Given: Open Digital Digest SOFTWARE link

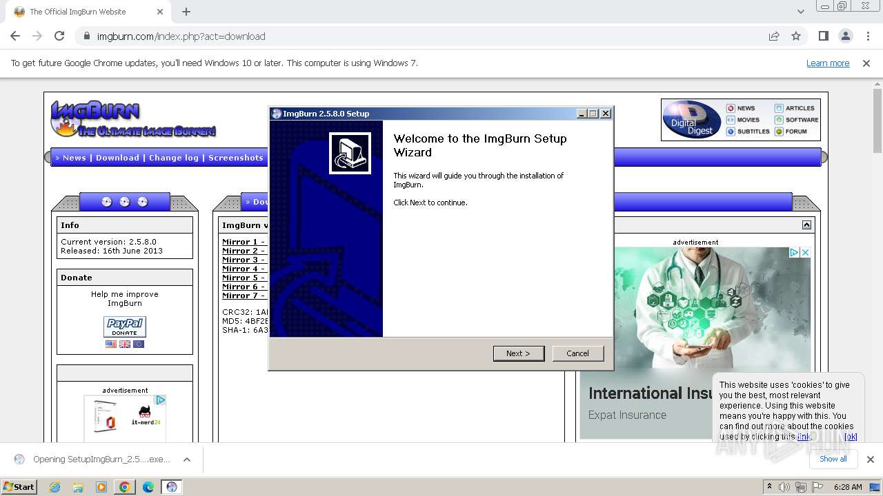Looking at the screenshot, I should (x=797, y=120).
